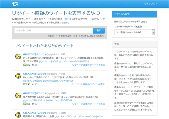
Task: Open the gigaz.in/1xNc3Od link
Action: tap(33, 81)
